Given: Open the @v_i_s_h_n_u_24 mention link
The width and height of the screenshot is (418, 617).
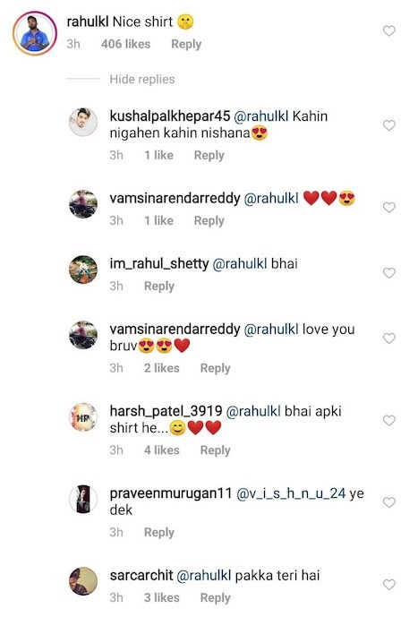Looking at the screenshot, I should (x=291, y=493).
